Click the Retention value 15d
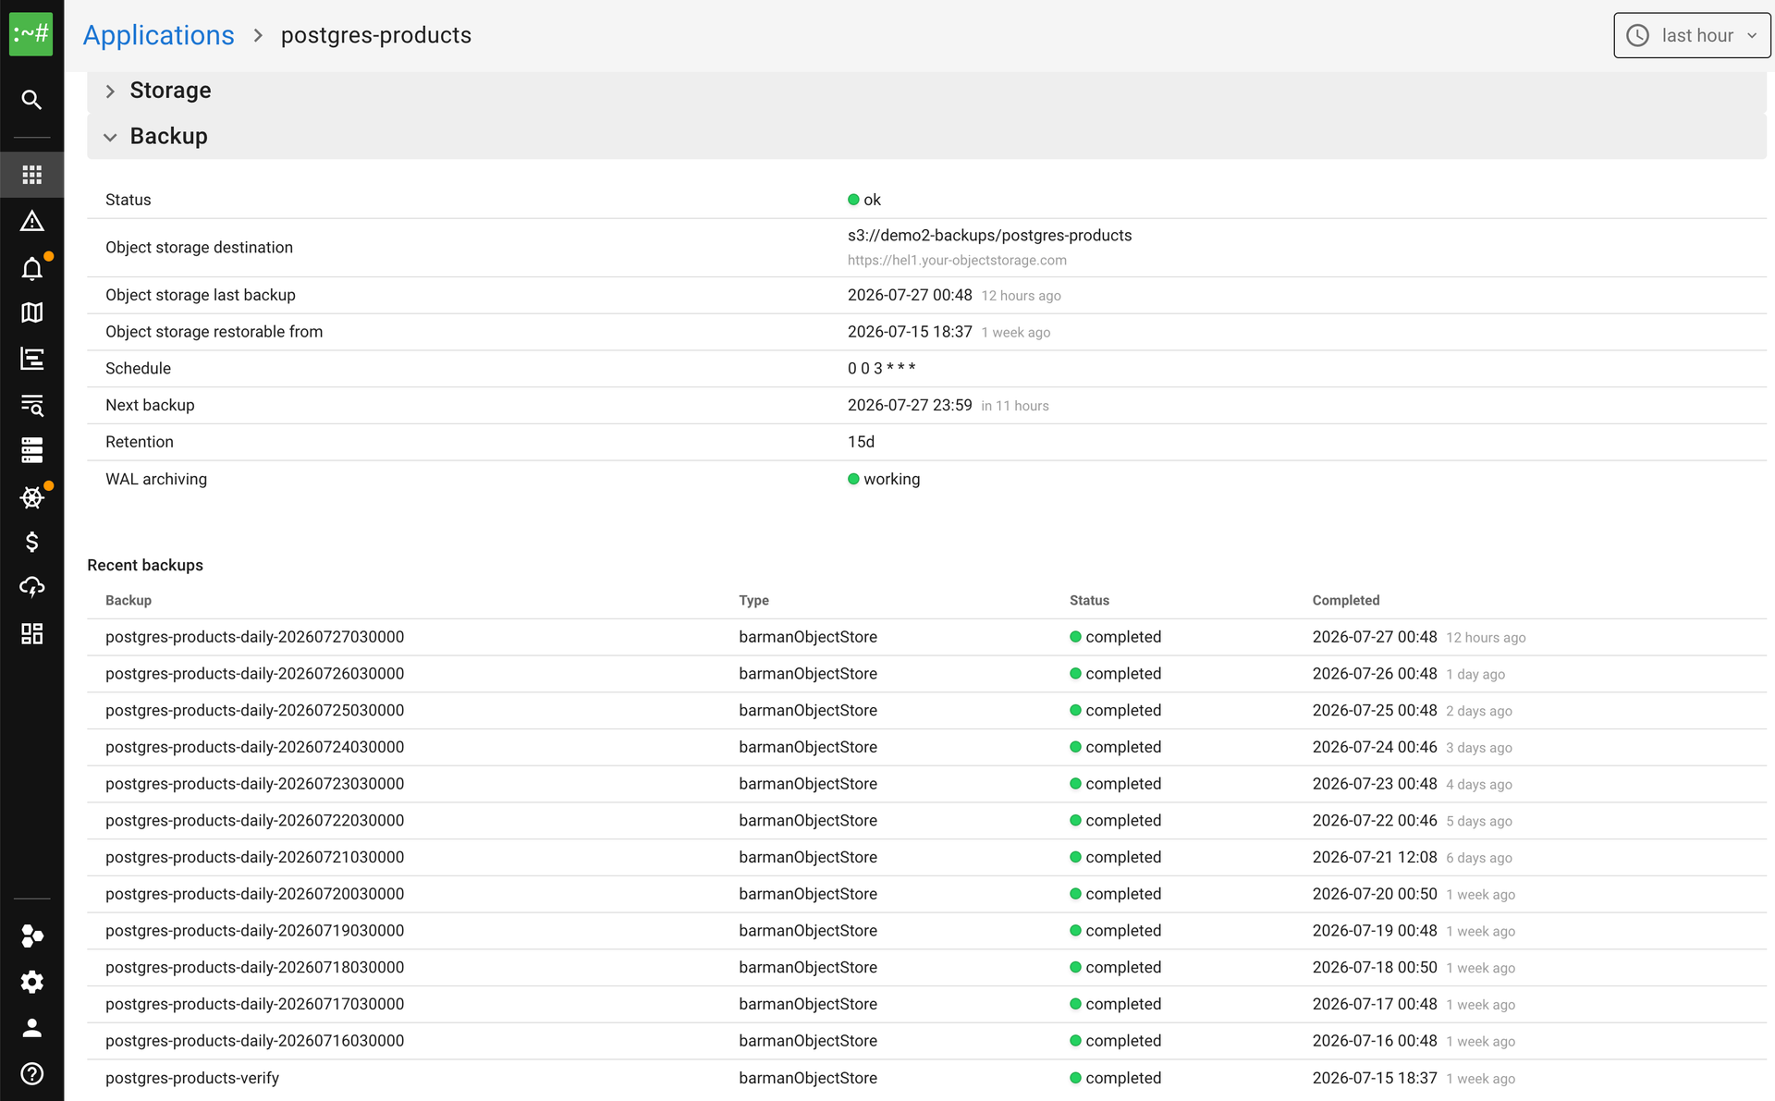The image size is (1775, 1101). 861,442
